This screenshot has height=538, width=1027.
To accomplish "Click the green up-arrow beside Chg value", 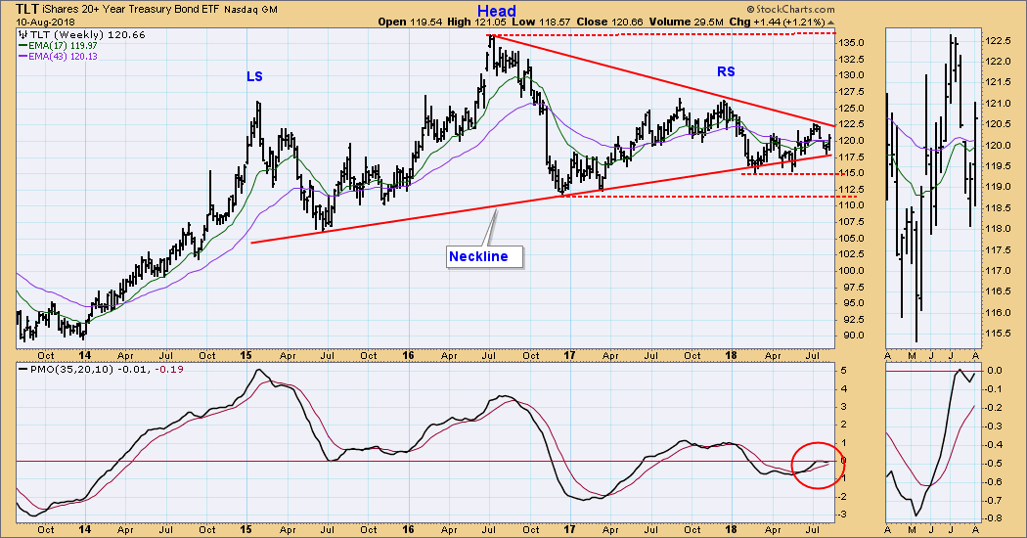I will [x=830, y=20].
